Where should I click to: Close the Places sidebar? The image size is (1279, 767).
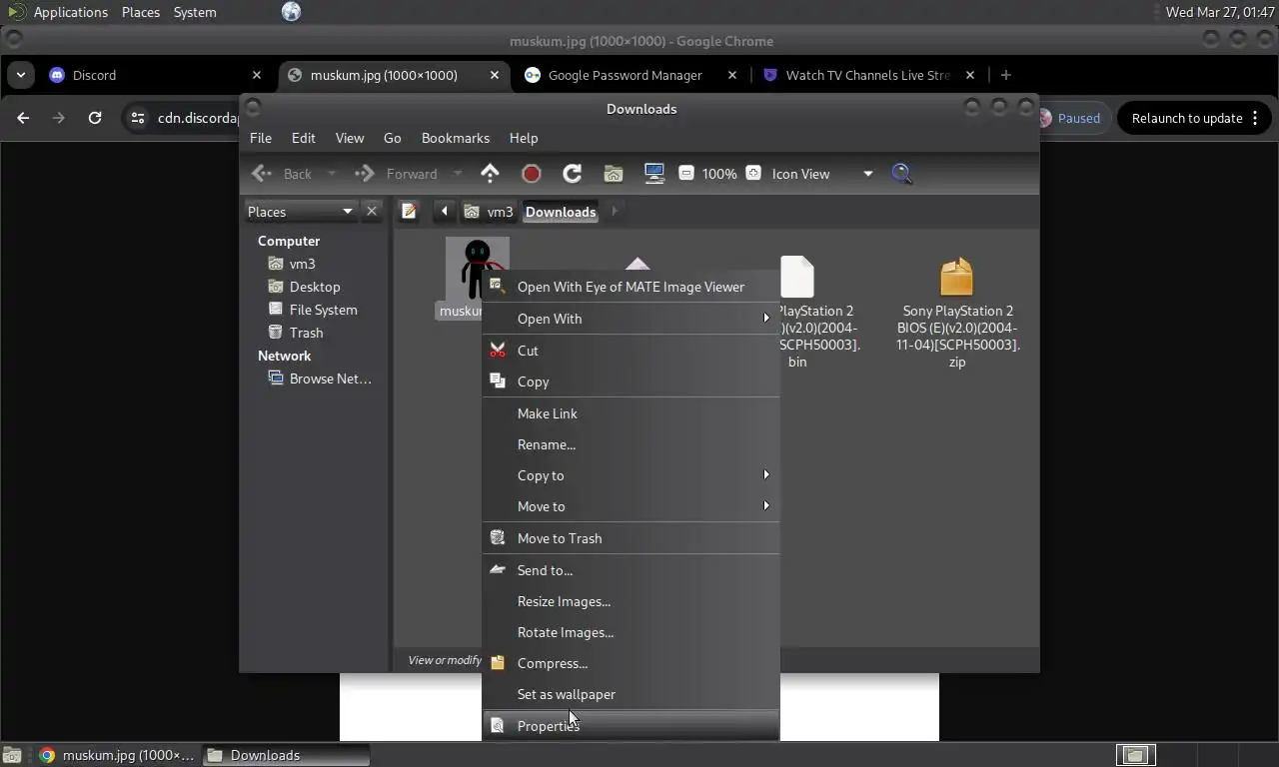372,211
